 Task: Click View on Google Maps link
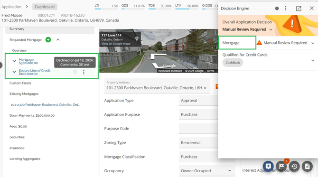coord(116,44)
